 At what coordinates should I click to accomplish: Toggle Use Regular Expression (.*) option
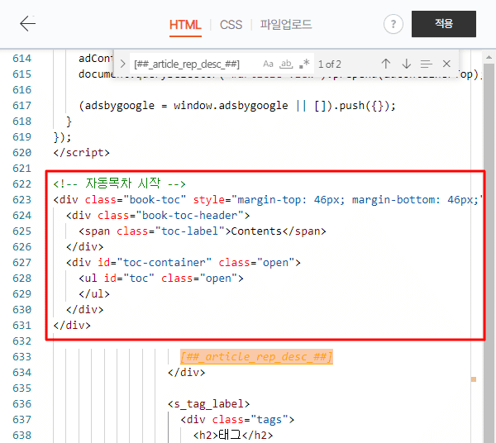point(304,64)
